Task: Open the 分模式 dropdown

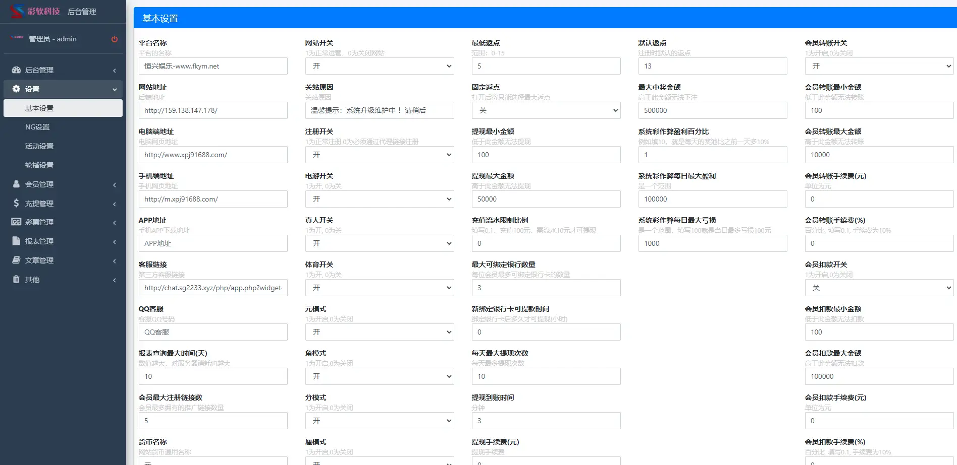Action: pyautogui.click(x=380, y=421)
